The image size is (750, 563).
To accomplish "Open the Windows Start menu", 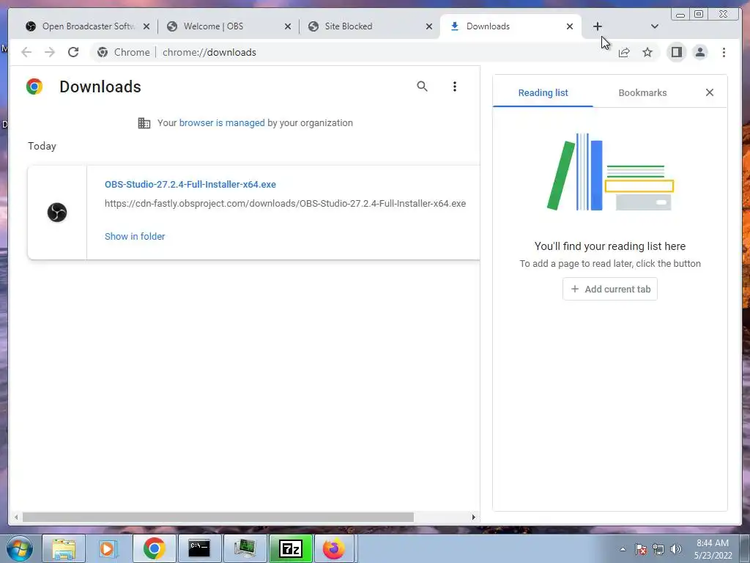I will click(19, 548).
